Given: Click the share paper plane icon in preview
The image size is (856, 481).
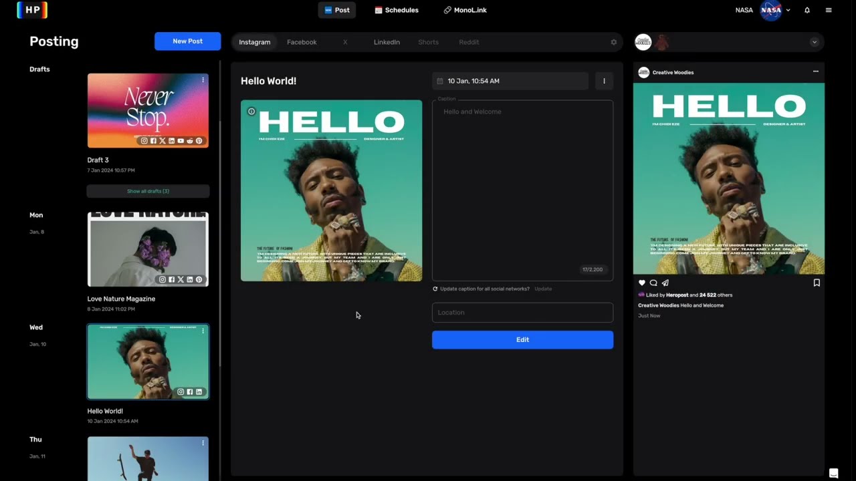Looking at the screenshot, I should 665,283.
